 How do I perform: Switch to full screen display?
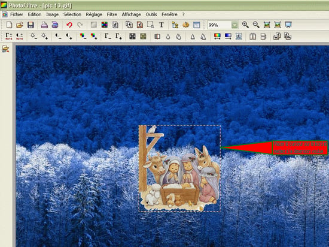[288, 25]
